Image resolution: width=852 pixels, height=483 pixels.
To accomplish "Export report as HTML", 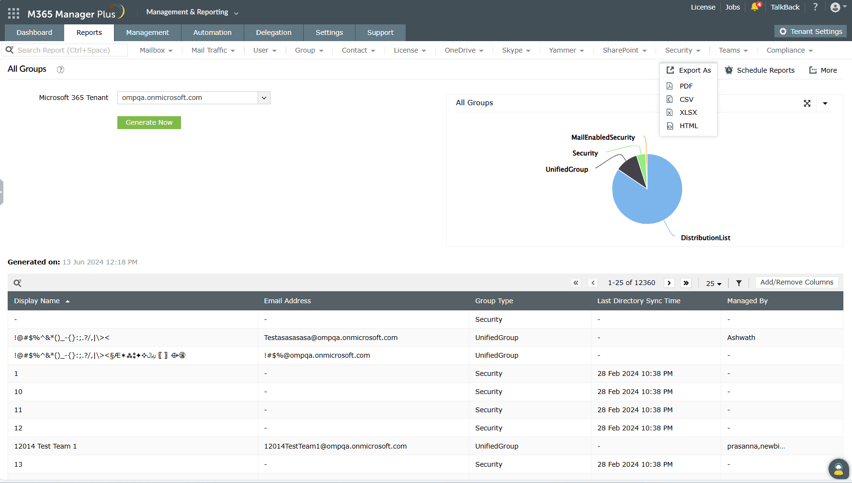I will click(x=689, y=126).
